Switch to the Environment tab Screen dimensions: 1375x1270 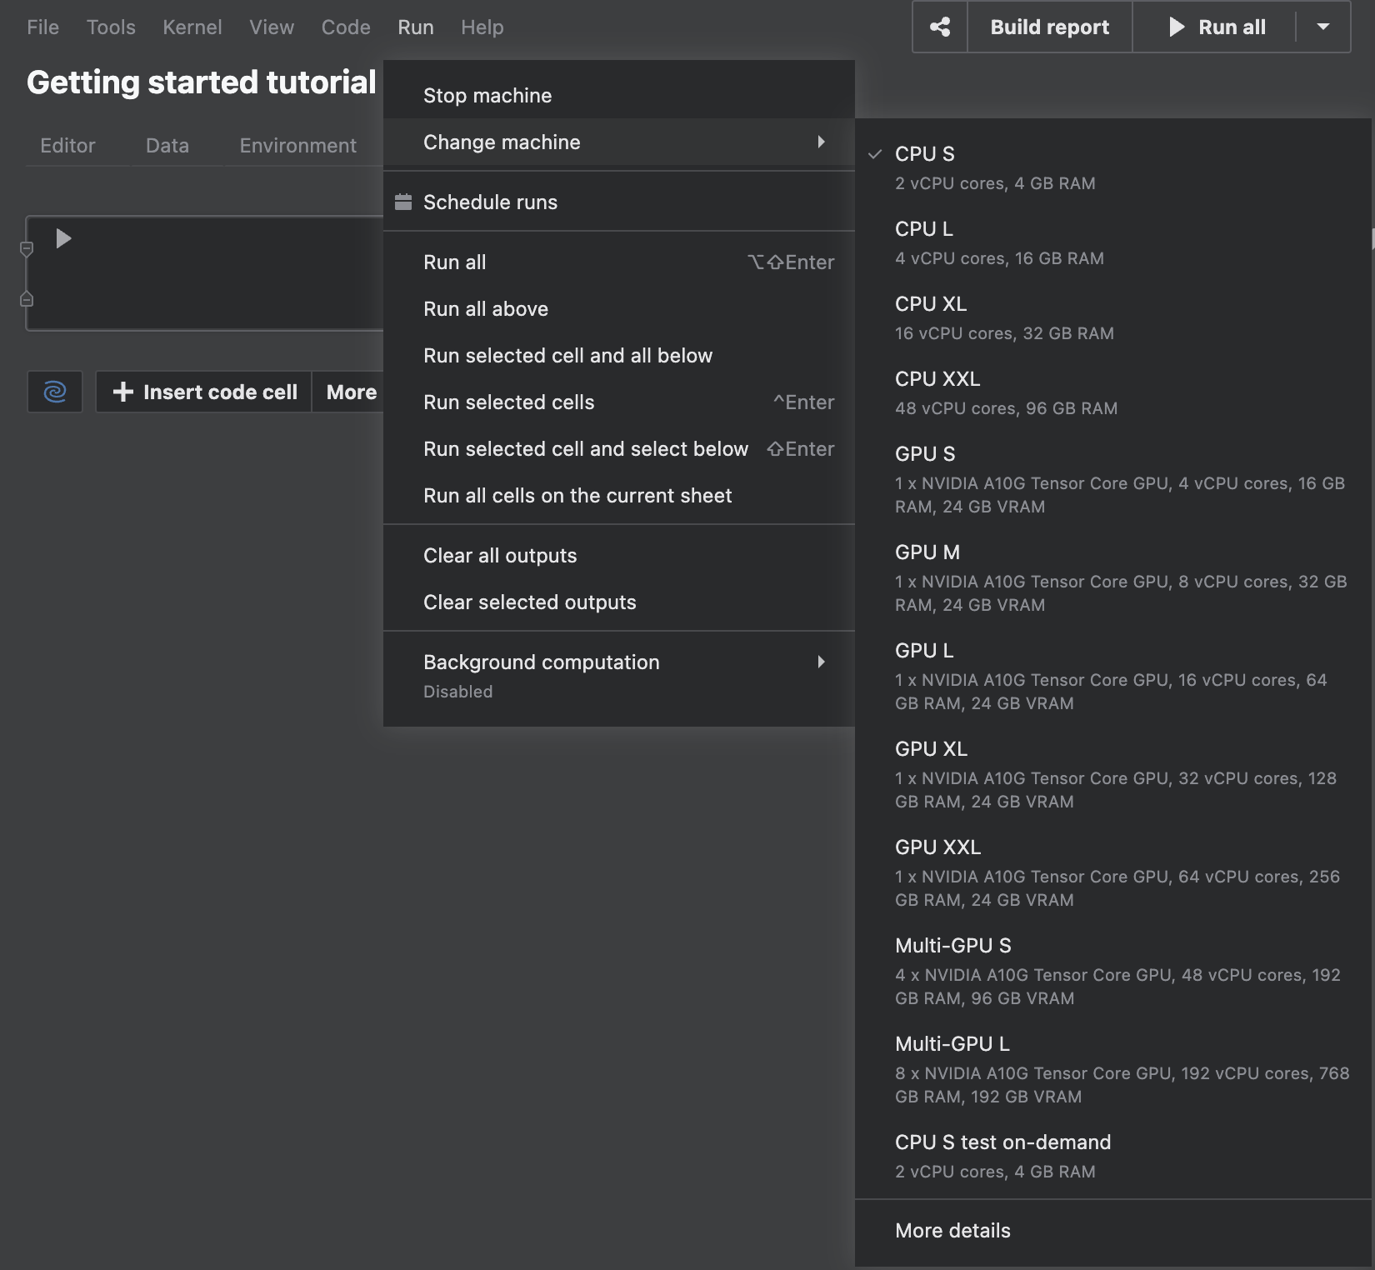click(297, 146)
